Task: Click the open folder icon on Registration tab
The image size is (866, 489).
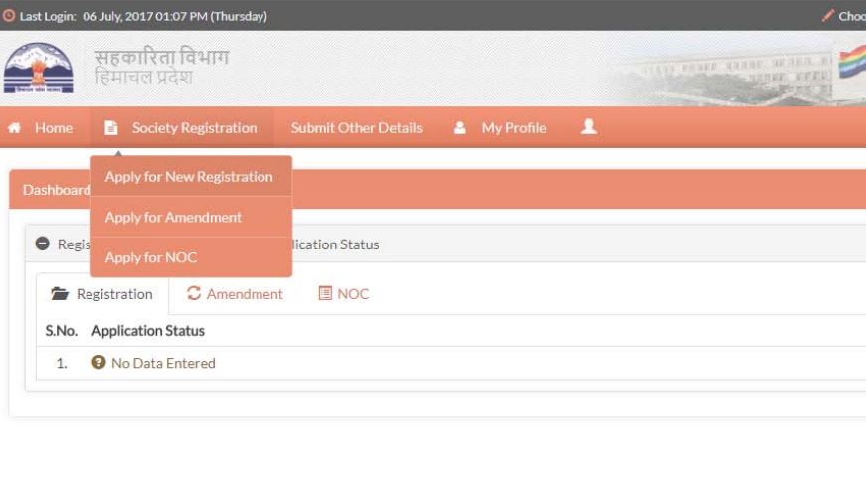Action: (60, 293)
